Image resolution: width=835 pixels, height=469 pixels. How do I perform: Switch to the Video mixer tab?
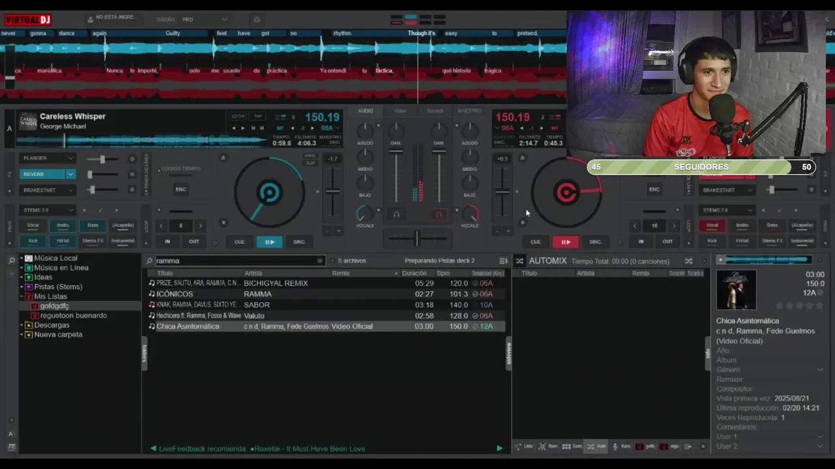tap(400, 111)
